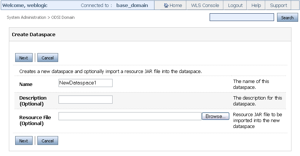Click the bottom Cancel button
The height and width of the screenshot is (156, 300).
pos(48,141)
